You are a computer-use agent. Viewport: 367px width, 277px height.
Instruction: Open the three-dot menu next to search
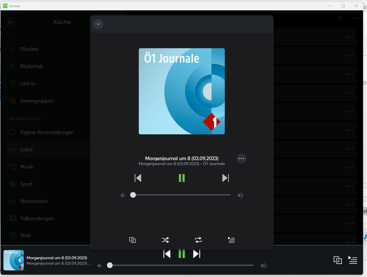pos(355,18)
